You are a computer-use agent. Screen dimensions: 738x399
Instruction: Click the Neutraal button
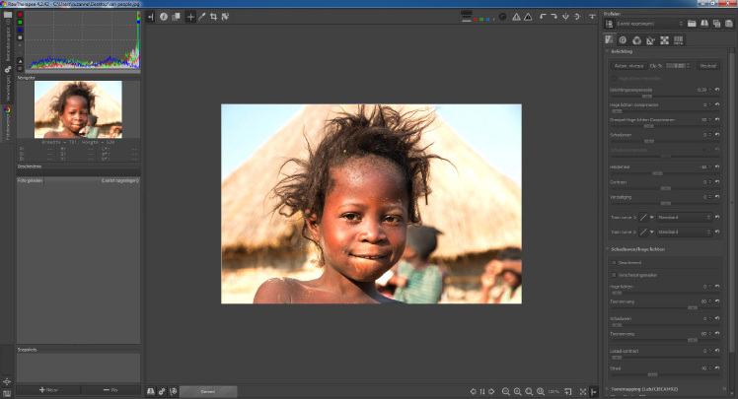click(x=707, y=66)
